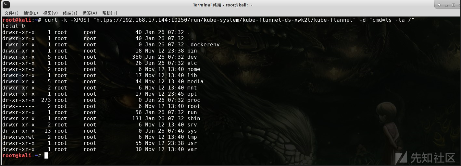Click the 'Jan 26 07:46' timestamp of sys
This screenshot has height=166, width=461.
click(165, 131)
